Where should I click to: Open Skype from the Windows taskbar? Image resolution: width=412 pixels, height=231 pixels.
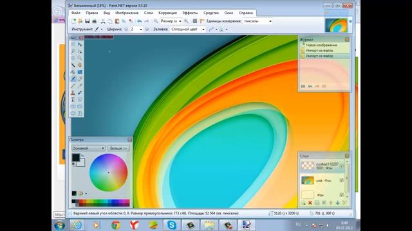(x=172, y=225)
